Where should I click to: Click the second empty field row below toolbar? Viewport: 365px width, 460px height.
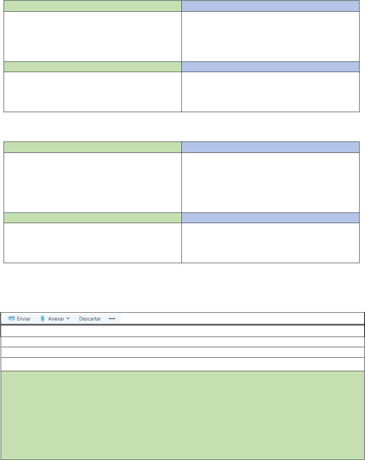[x=182, y=342]
